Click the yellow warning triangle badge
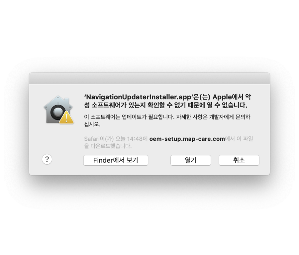 tap(66, 117)
